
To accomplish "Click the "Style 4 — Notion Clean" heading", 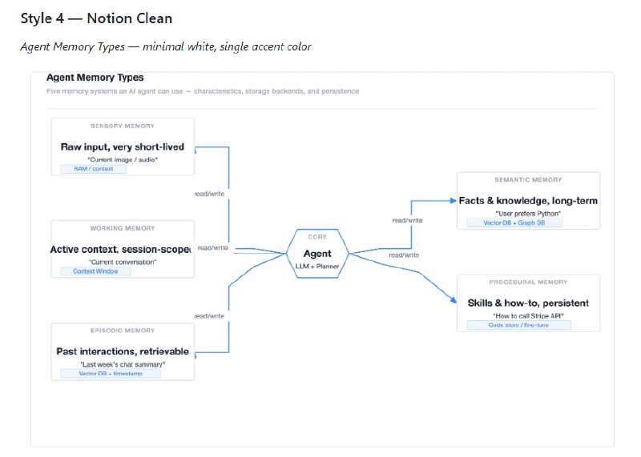I will [96, 18].
